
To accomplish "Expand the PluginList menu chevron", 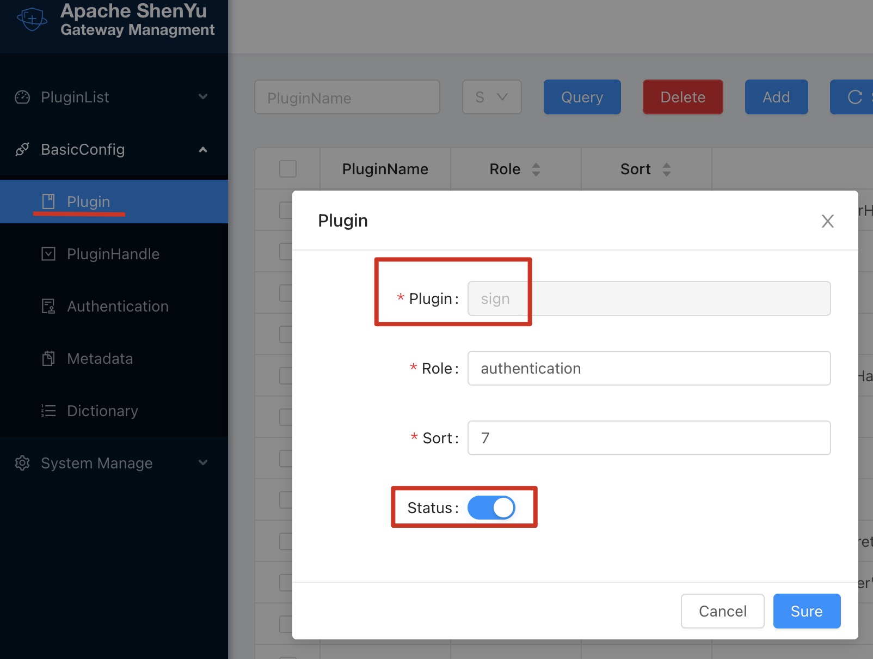I will [203, 97].
